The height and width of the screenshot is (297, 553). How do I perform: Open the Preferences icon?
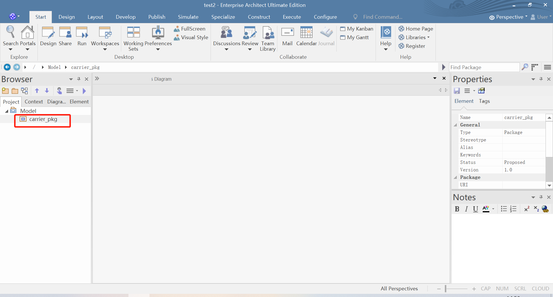click(x=158, y=32)
